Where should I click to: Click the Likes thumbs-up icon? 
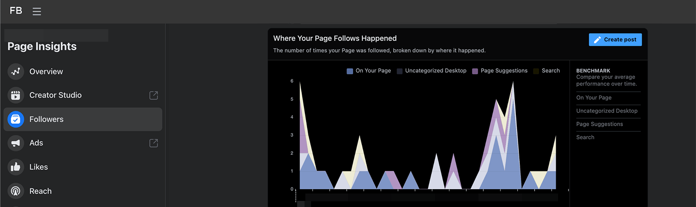click(x=16, y=167)
